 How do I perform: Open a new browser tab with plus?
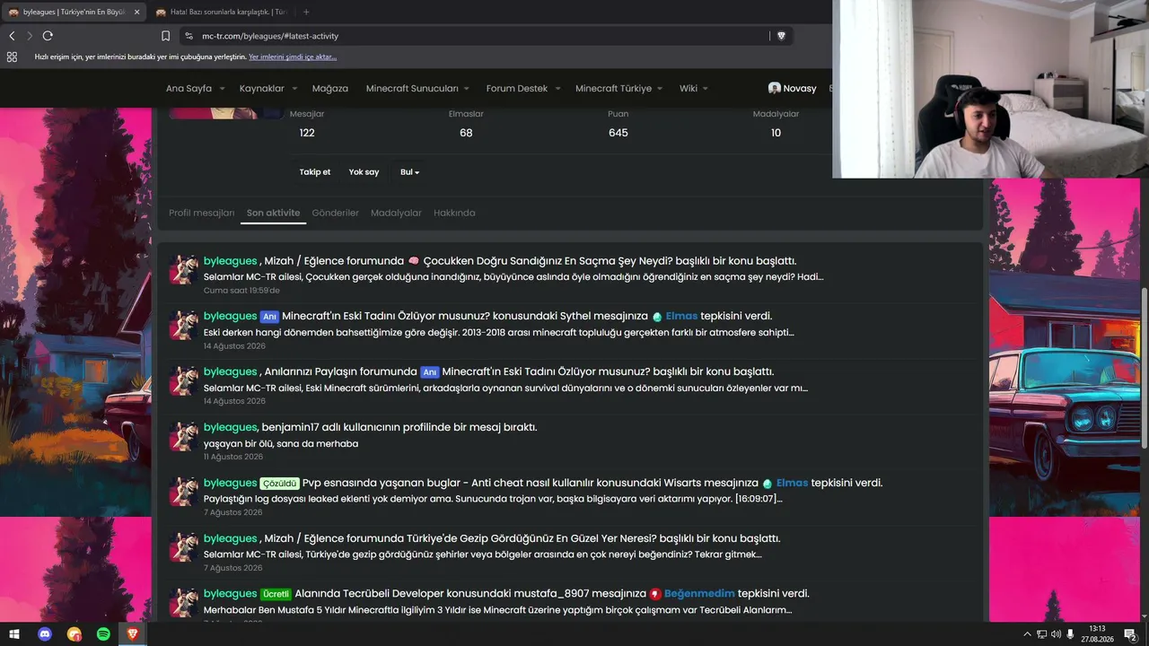306,12
